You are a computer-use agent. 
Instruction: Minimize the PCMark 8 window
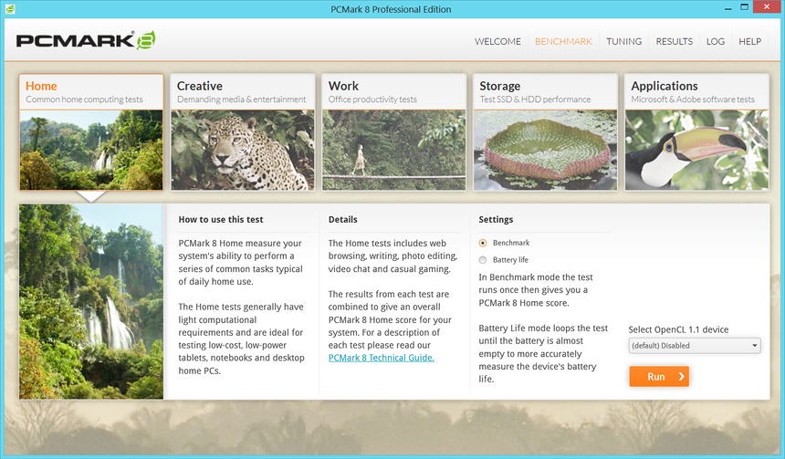(727, 8)
